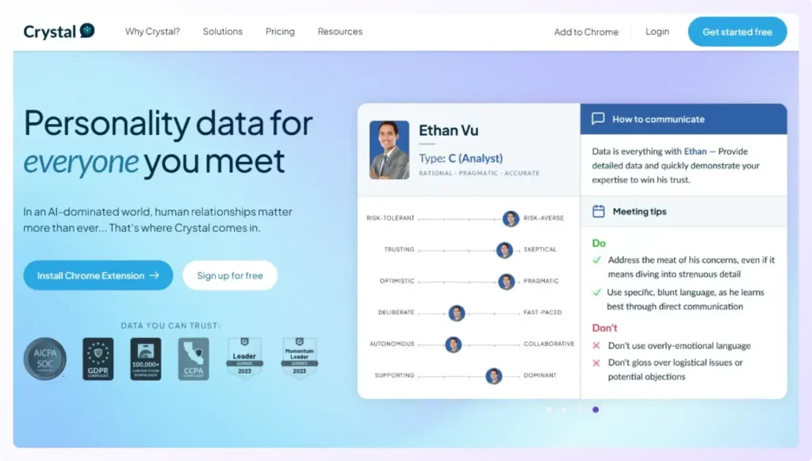812x461 pixels.
Task: Open the Solutions menu
Action: coord(223,32)
